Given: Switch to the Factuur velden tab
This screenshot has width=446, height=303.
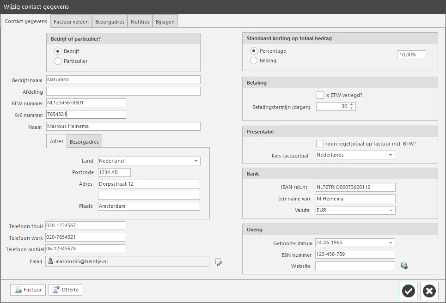Looking at the screenshot, I should pyautogui.click(x=71, y=22).
